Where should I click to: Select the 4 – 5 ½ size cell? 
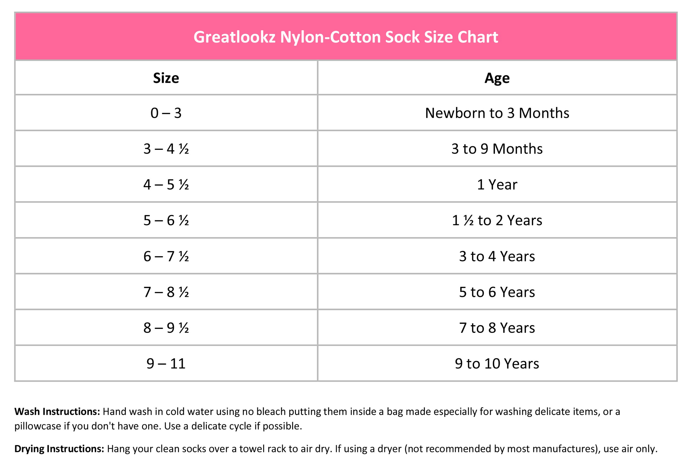pos(166,185)
